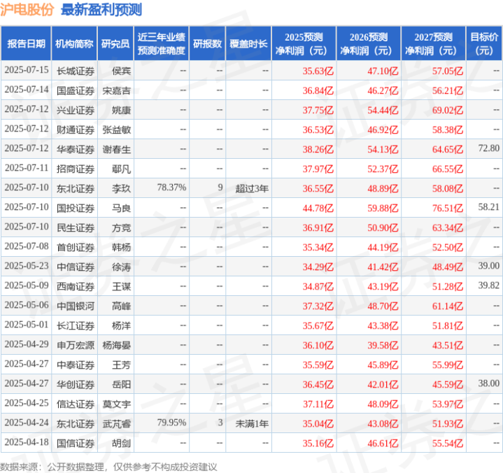Image resolution: width=503 pixels, height=473 pixels.
Task: Click 55.54亿 in 国信证券 row
Action: click(448, 443)
